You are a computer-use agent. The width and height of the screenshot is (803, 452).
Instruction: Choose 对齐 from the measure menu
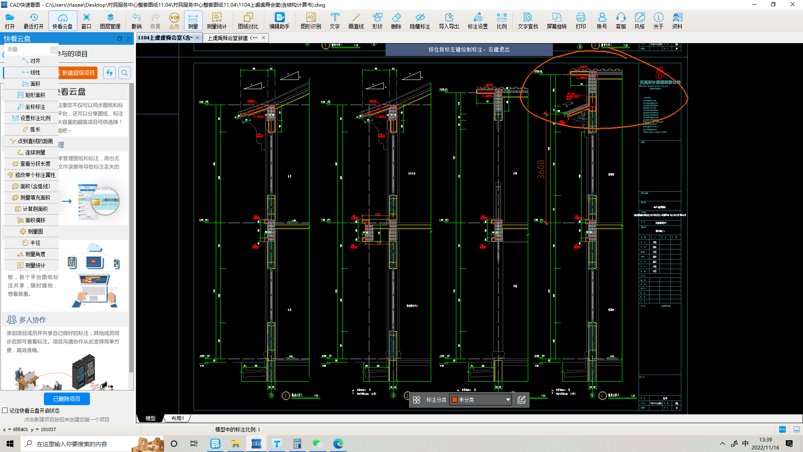click(31, 61)
